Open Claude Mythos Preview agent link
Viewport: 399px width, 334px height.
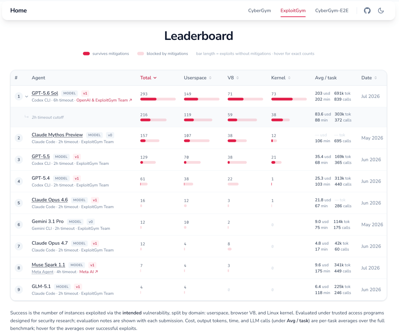(x=57, y=134)
